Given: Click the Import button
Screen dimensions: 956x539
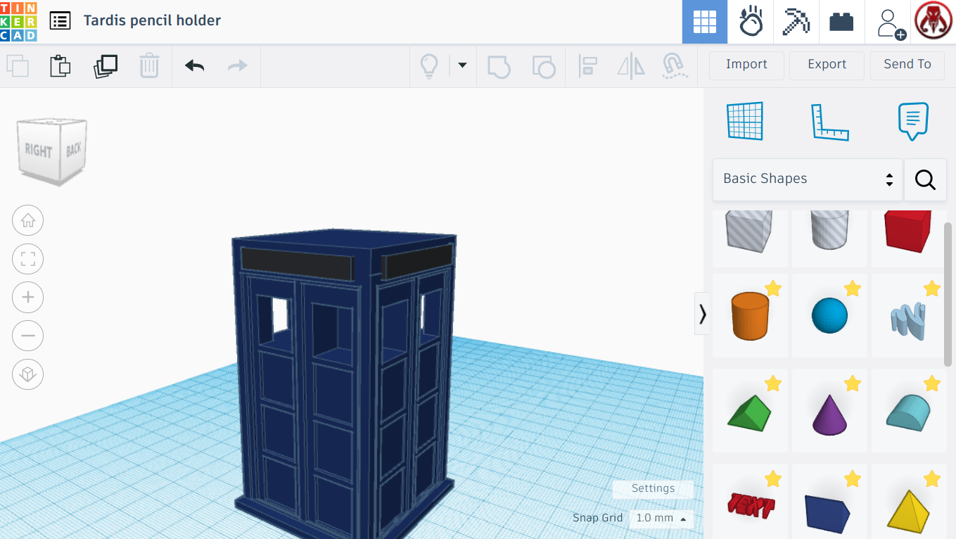Looking at the screenshot, I should coord(746,65).
